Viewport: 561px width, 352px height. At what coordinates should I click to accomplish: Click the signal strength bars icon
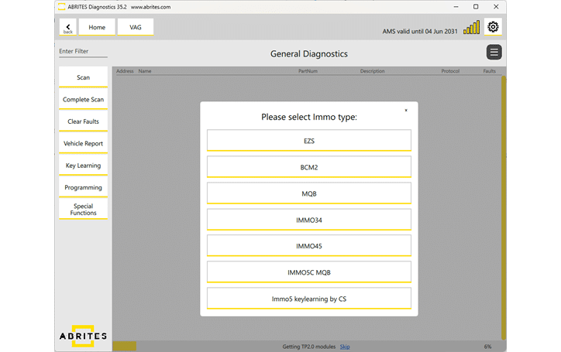click(471, 27)
